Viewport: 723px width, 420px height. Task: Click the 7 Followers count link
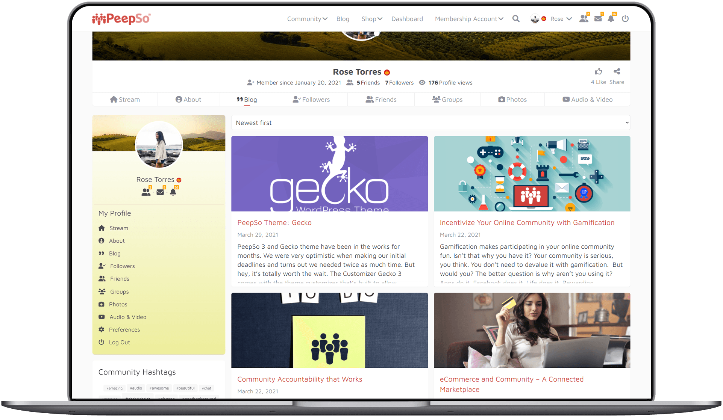(x=399, y=83)
